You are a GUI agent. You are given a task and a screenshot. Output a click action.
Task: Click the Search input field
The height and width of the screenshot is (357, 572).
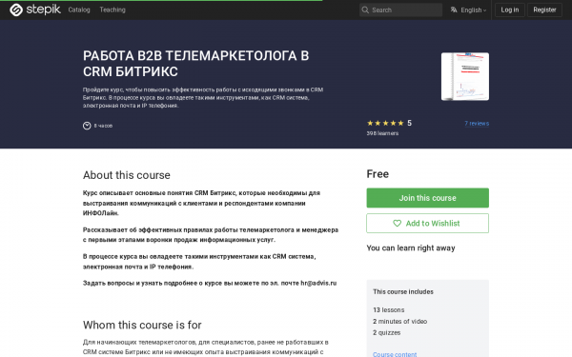[400, 10]
